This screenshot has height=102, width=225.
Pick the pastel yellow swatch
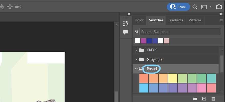[x=173, y=78]
